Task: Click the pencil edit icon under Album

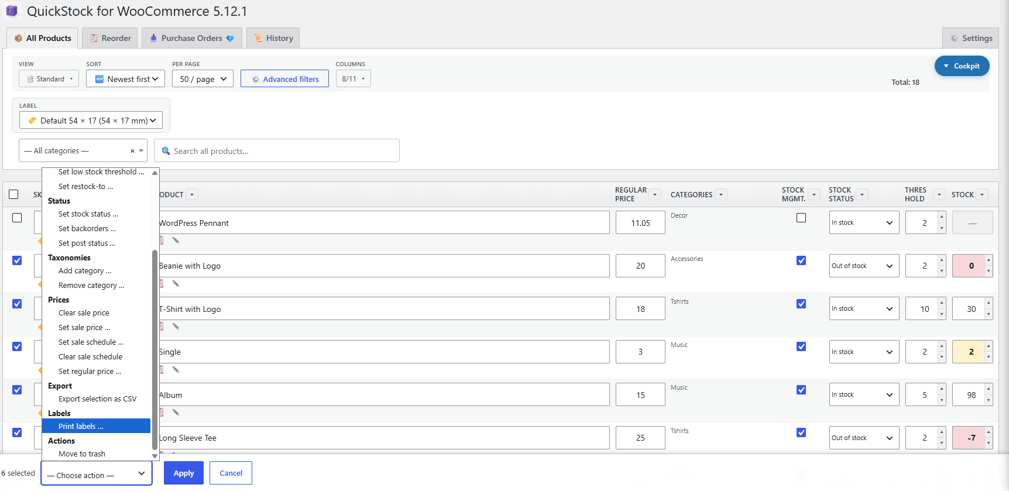Action: point(176,413)
